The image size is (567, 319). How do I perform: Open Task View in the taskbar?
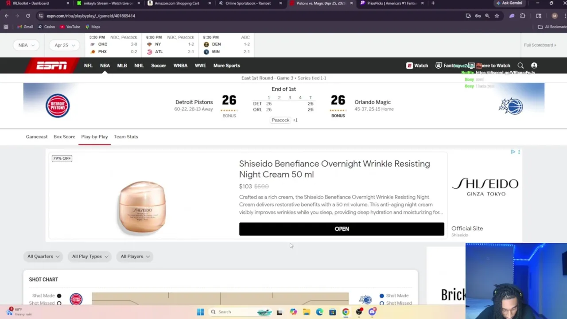click(x=280, y=312)
